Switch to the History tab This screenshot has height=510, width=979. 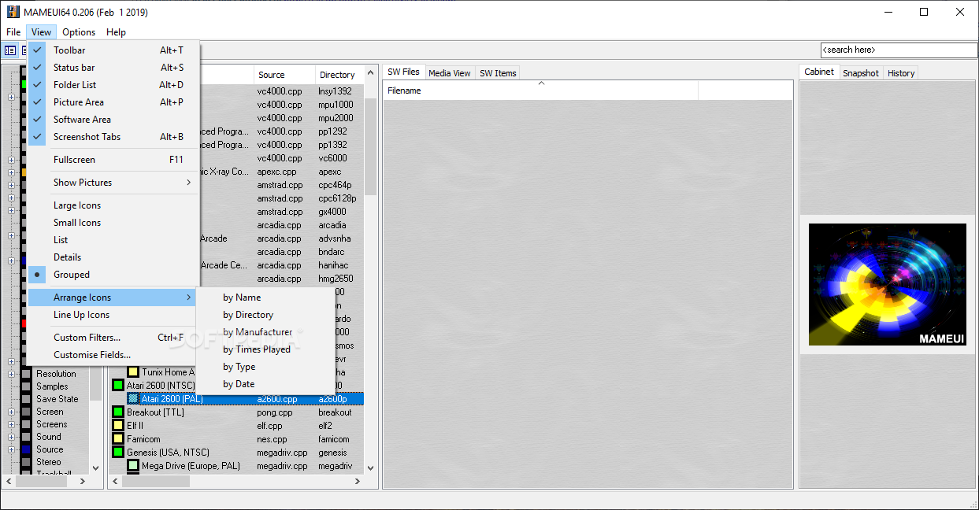click(901, 73)
